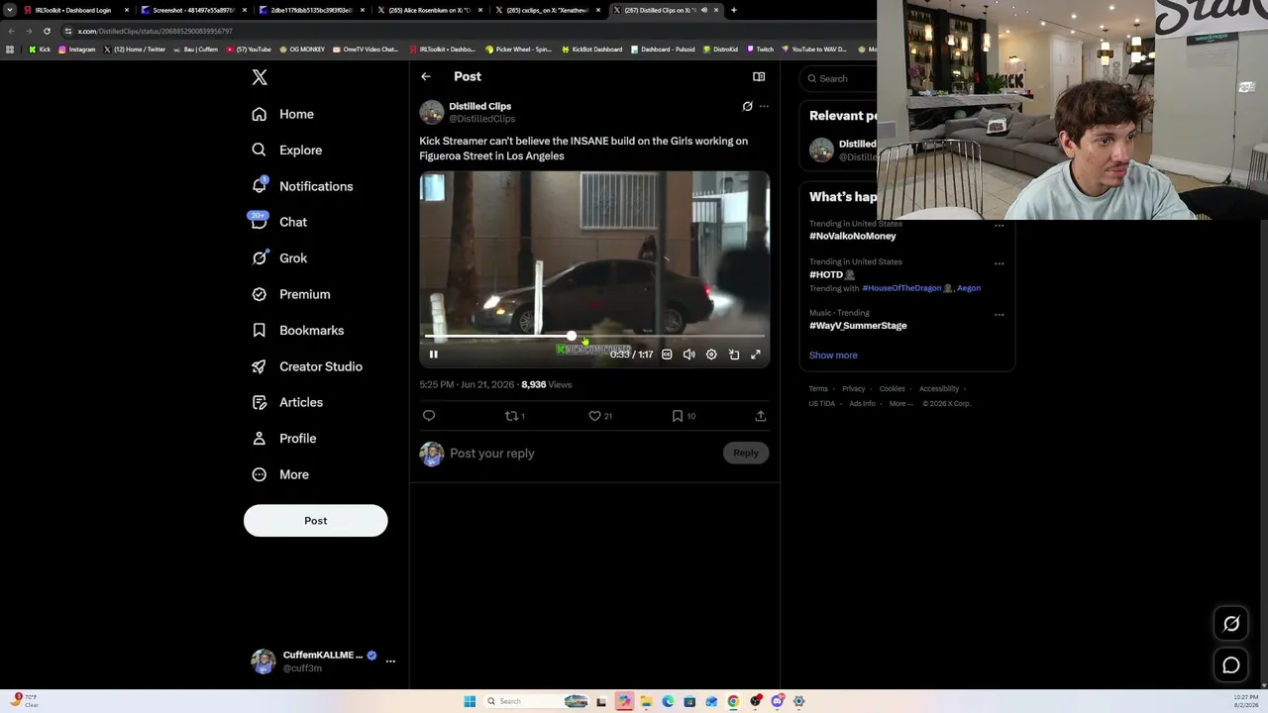Reload the page
Viewport: 1268px width, 713px height.
coord(47,31)
